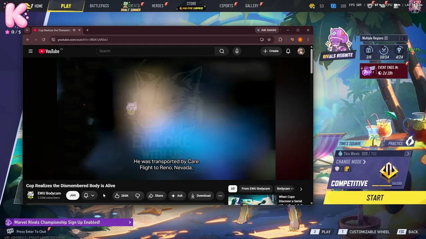Mute the tab using the speaker icon
Screen dimensions: 426x239
point(74,30)
